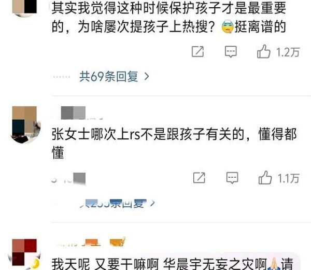Open the reply bubble on the 张女士 comment

pos(232,178)
